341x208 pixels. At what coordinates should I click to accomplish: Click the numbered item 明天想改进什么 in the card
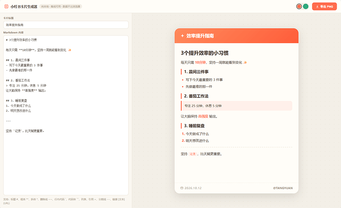pyautogui.click(x=197, y=141)
